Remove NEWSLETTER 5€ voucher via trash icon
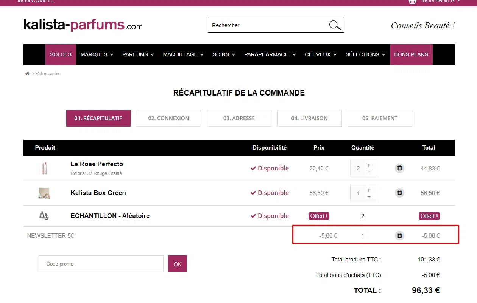 [x=399, y=235]
